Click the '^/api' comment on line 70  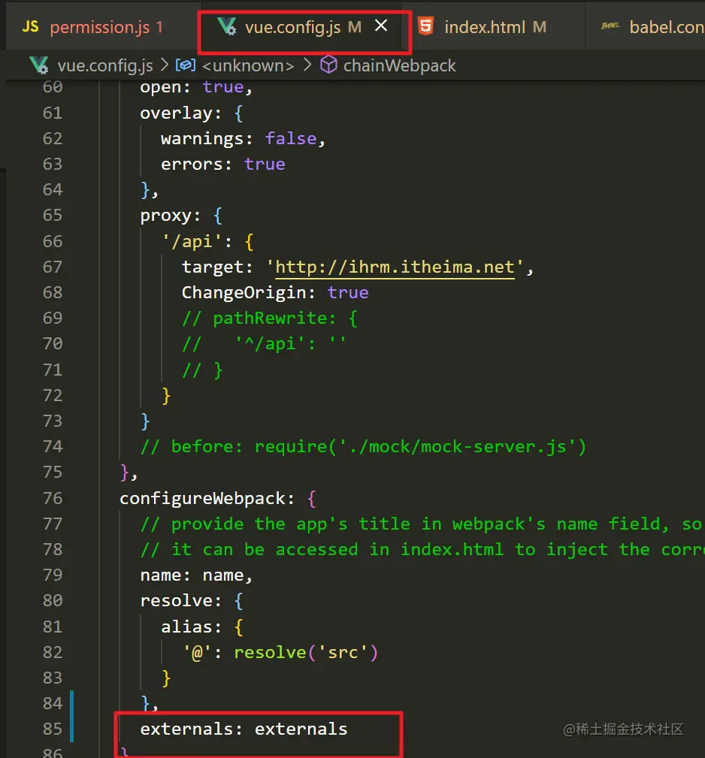264,344
